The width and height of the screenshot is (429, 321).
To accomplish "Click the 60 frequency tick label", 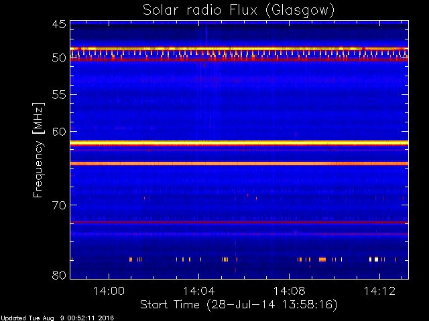I will [x=59, y=132].
